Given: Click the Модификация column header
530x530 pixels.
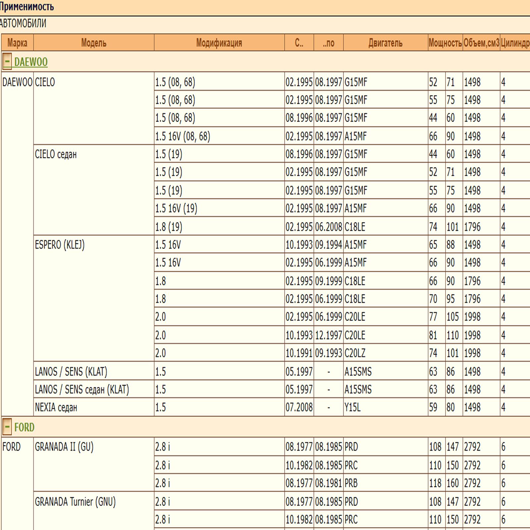Looking at the screenshot, I should coord(219,43).
